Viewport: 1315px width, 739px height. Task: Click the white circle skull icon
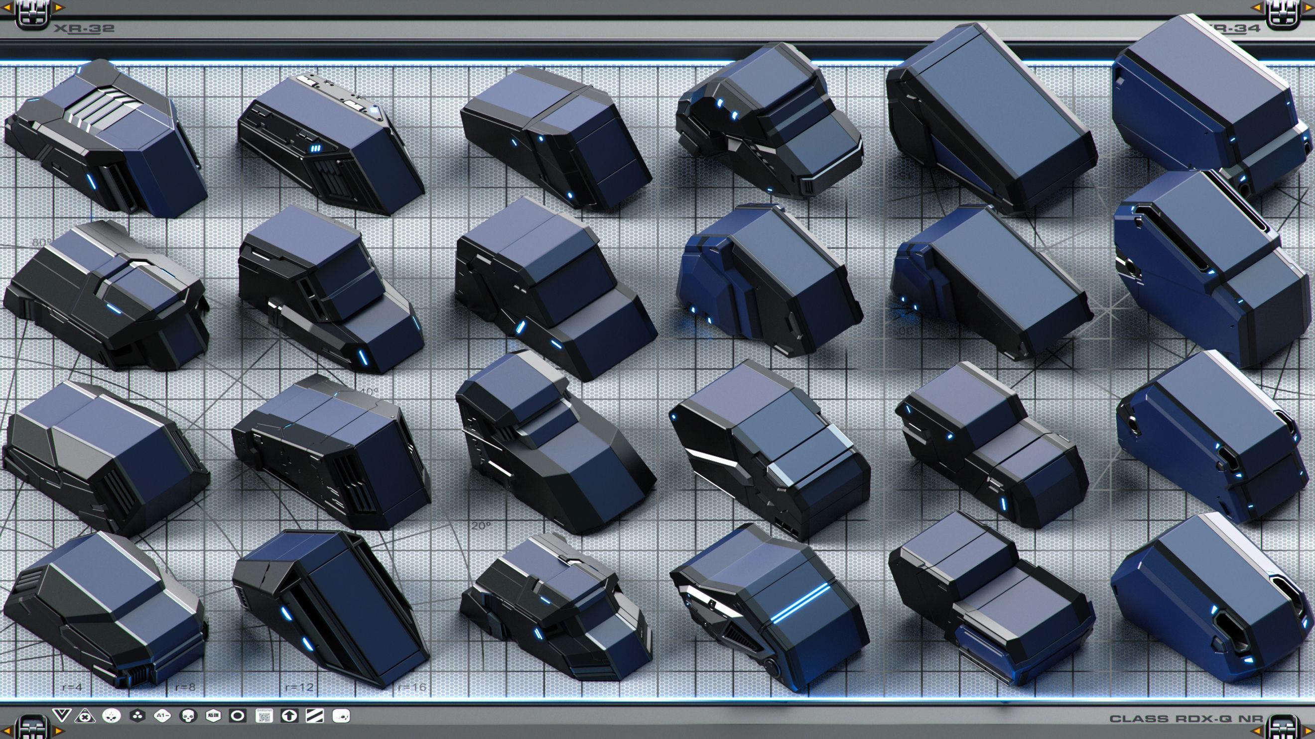tap(111, 717)
